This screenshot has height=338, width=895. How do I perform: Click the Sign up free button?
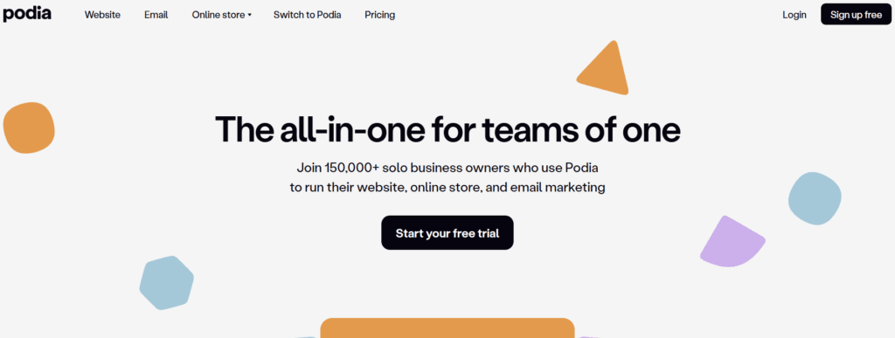pyautogui.click(x=856, y=14)
